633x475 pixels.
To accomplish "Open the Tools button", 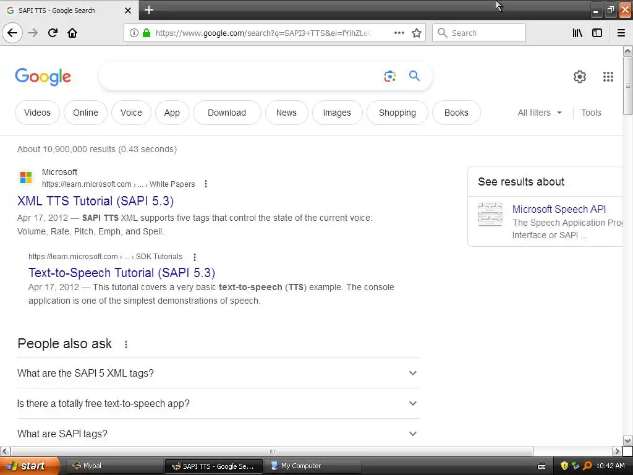I will [x=591, y=113].
